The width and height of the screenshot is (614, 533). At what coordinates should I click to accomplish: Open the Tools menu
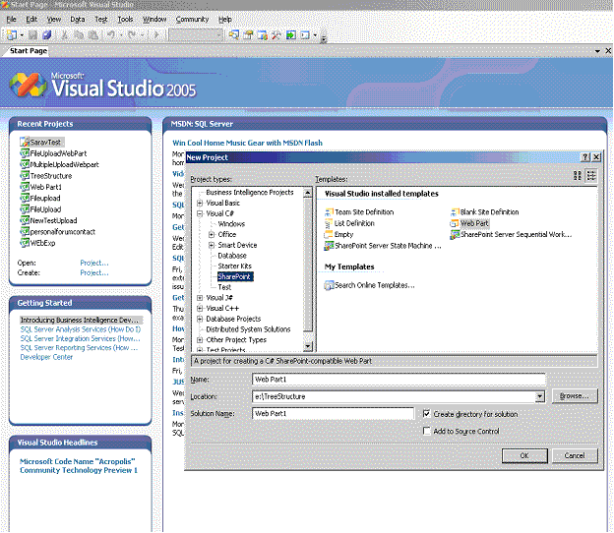pos(125,19)
